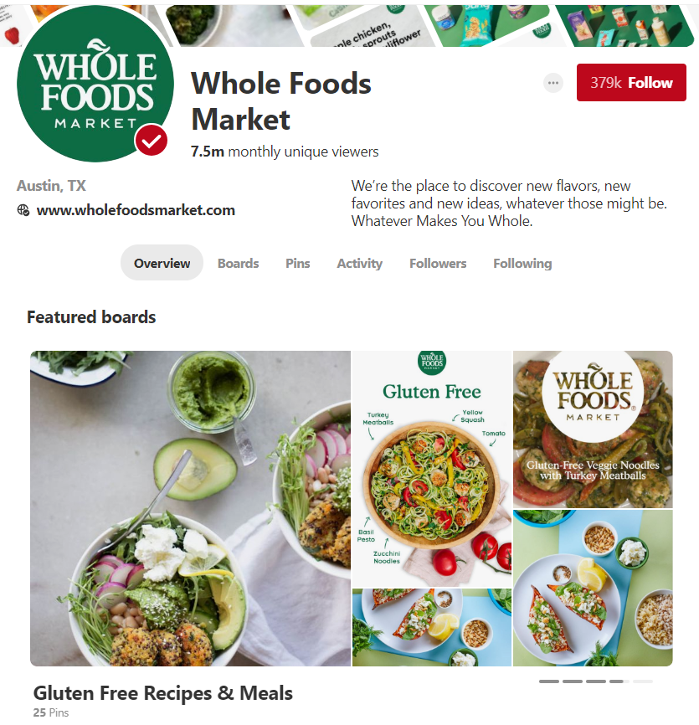Image resolution: width=699 pixels, height=725 pixels.
Task: Switch to the Boards tab
Action: tap(238, 263)
